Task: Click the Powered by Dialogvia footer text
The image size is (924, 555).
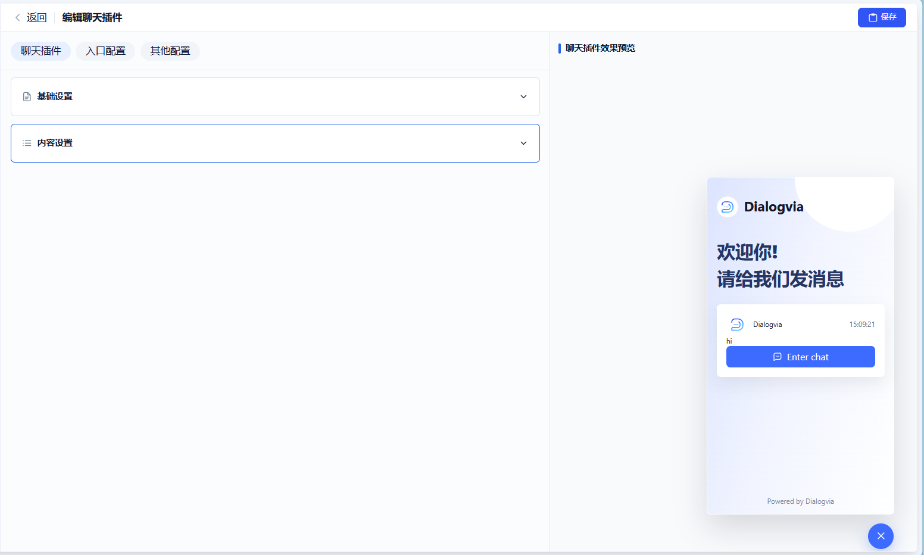Action: click(800, 501)
